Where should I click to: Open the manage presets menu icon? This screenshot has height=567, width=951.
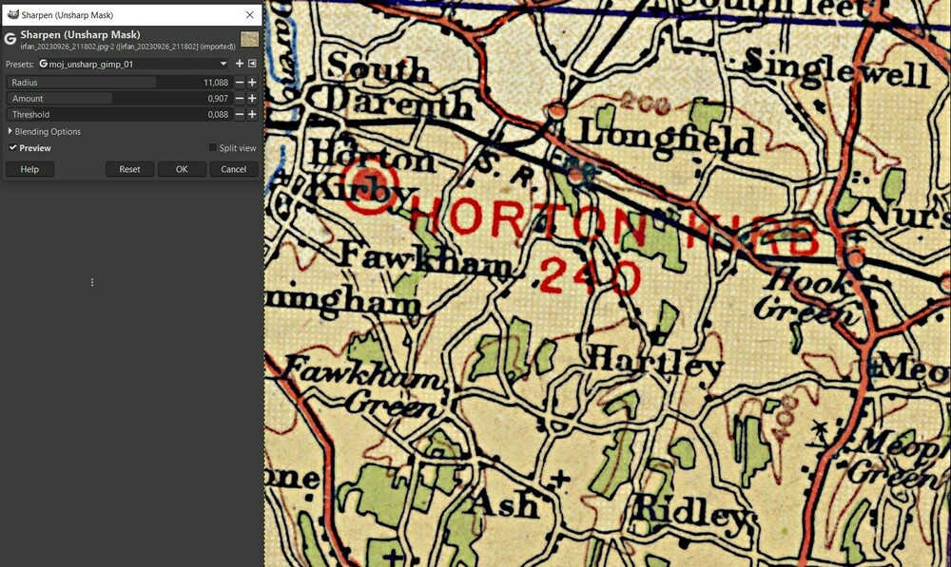252,64
